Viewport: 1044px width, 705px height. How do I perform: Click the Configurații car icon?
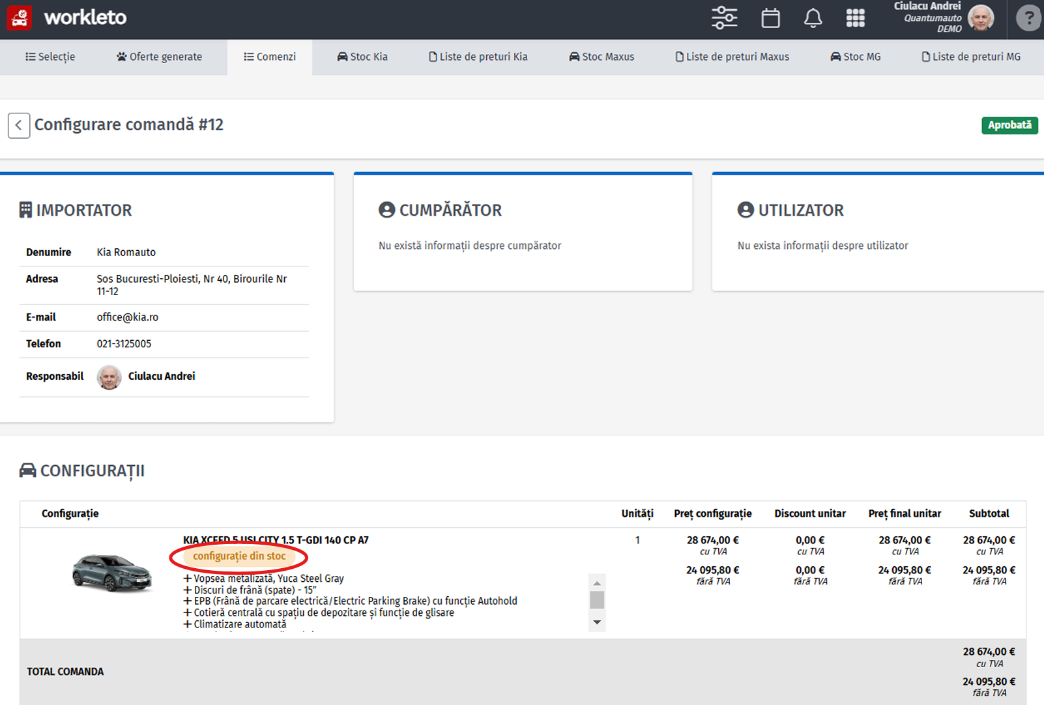point(28,470)
